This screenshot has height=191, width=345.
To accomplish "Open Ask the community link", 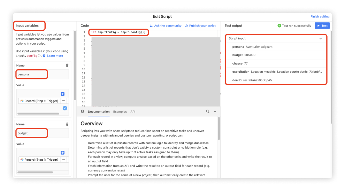I will pyautogui.click(x=166, y=25).
